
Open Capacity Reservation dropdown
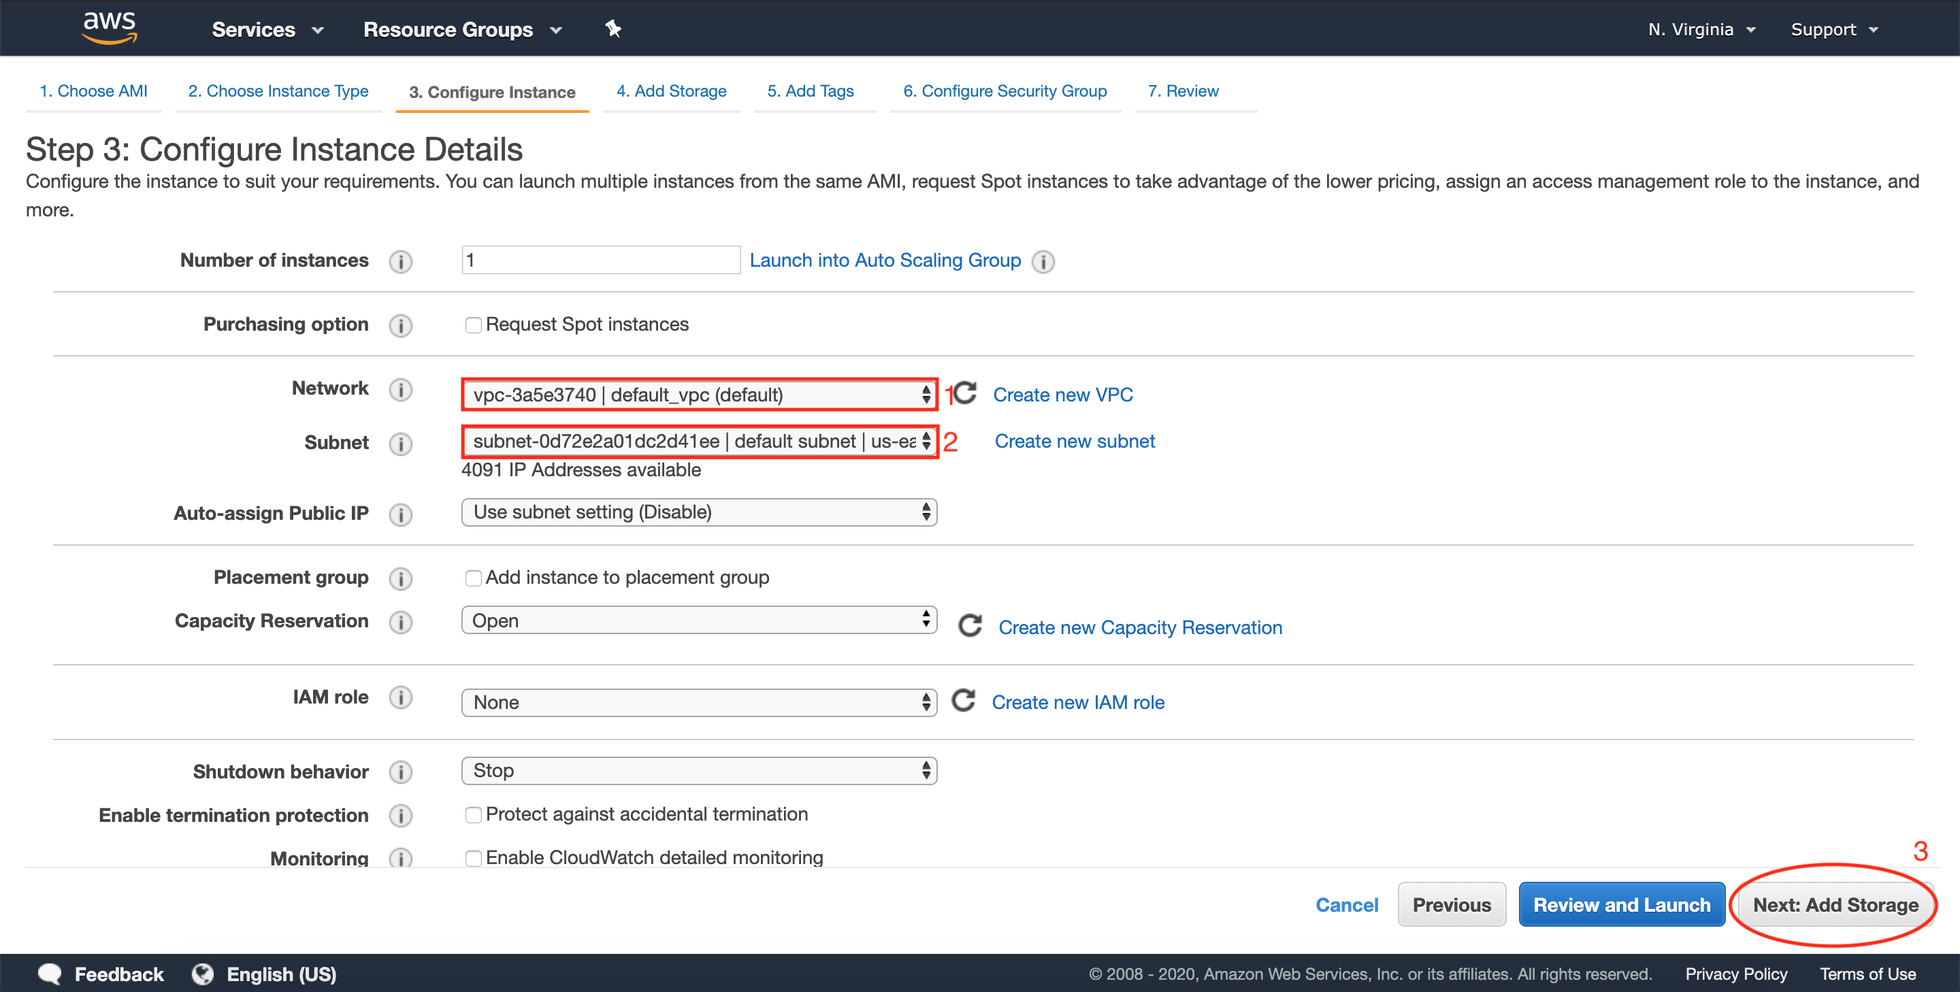coord(699,620)
